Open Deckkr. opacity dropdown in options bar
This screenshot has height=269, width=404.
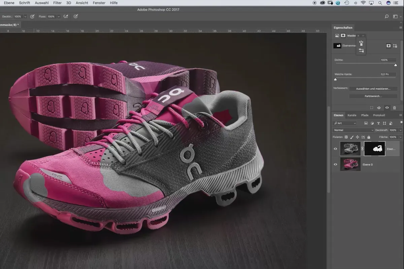coord(25,16)
